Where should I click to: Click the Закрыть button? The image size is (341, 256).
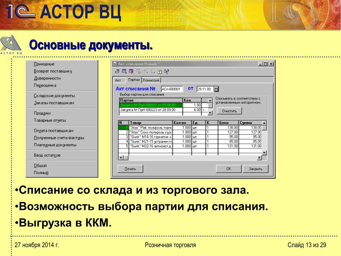(255, 169)
